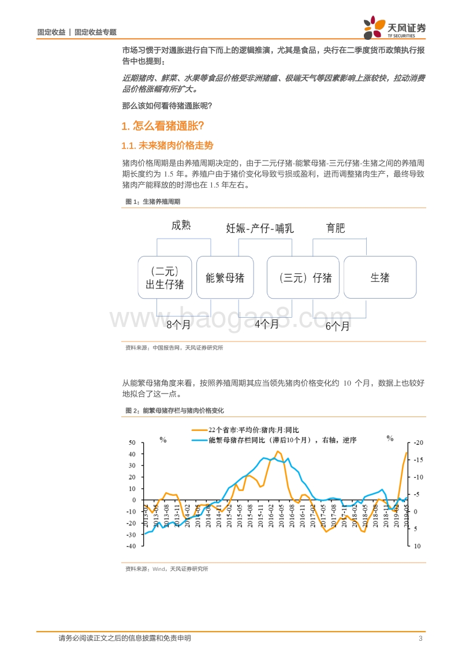Click the question line '那么该如何看待猪通胀呢?'
Image resolution: width=462 pixels, height=654 pixels.
[x=167, y=106]
